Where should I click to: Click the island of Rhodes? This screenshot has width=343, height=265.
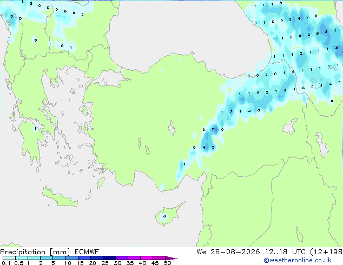coord(101,183)
